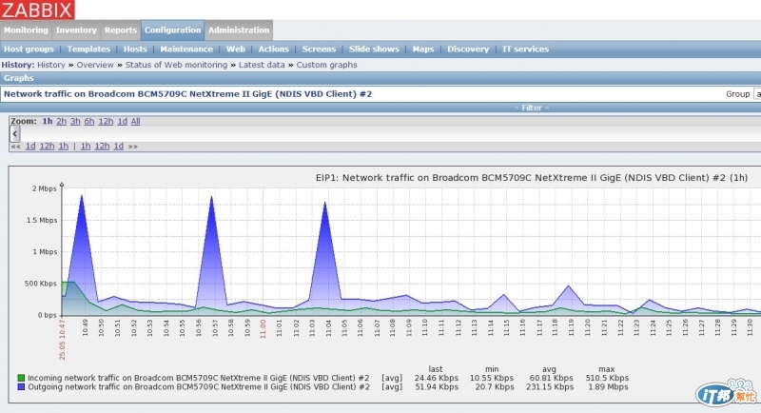
Task: Go to Maintenance submenu
Action: tap(186, 49)
